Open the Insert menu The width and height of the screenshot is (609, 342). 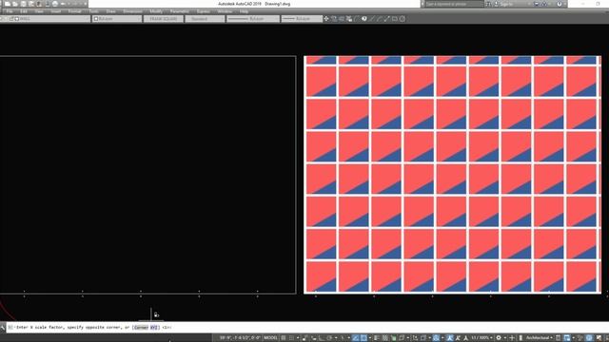[56, 11]
